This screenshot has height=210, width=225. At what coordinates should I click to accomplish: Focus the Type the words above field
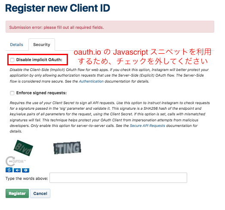pyautogui.click(x=118, y=178)
